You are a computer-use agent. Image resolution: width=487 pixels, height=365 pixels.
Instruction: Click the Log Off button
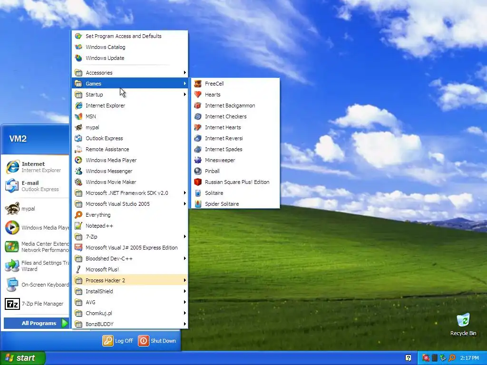[x=118, y=341]
